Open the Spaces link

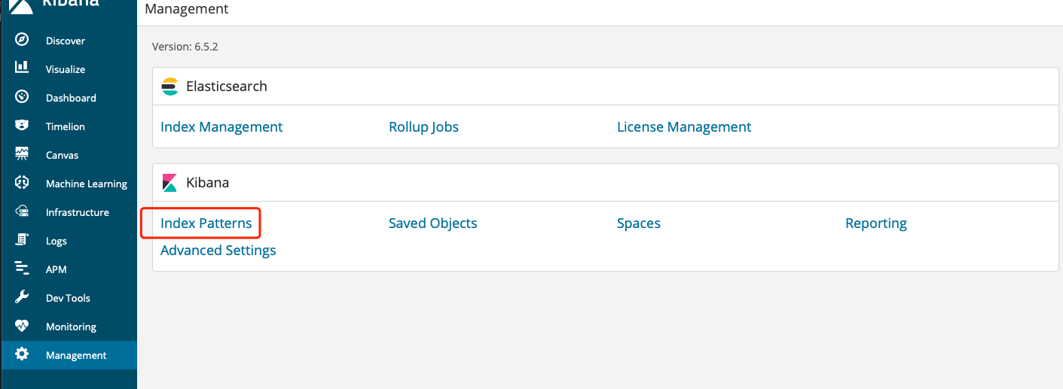(639, 223)
